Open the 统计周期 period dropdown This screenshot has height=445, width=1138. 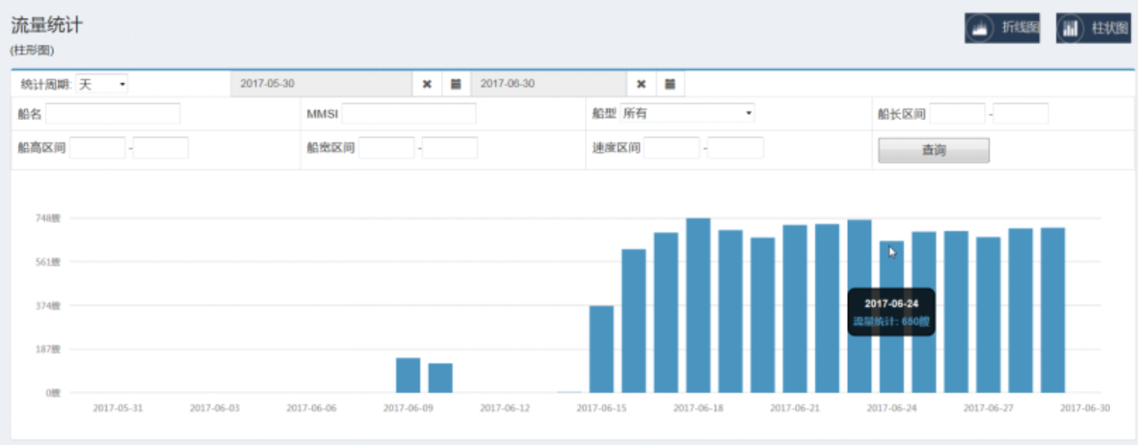coord(102,84)
